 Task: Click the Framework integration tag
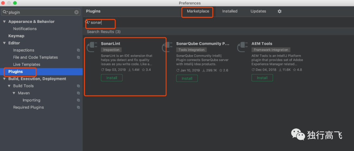click(271, 50)
